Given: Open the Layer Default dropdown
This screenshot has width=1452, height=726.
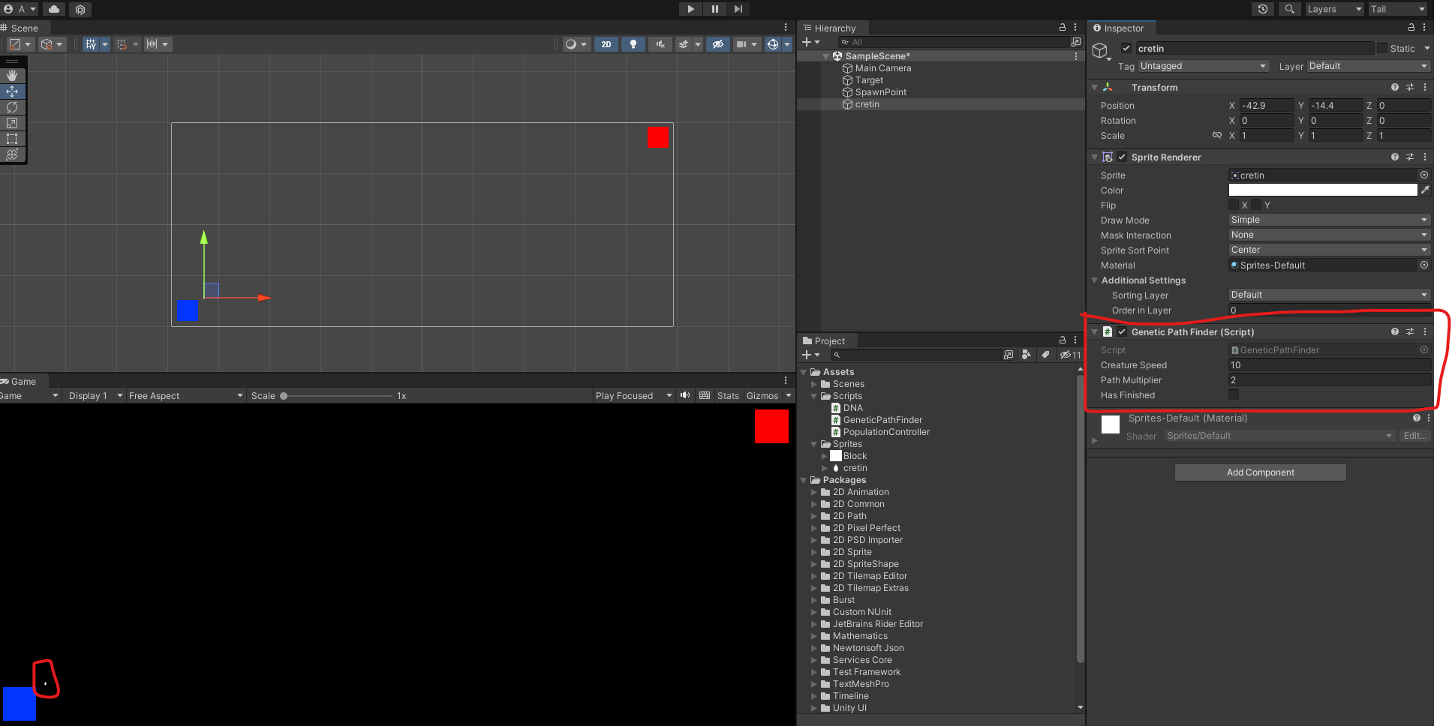Looking at the screenshot, I should coord(1369,66).
